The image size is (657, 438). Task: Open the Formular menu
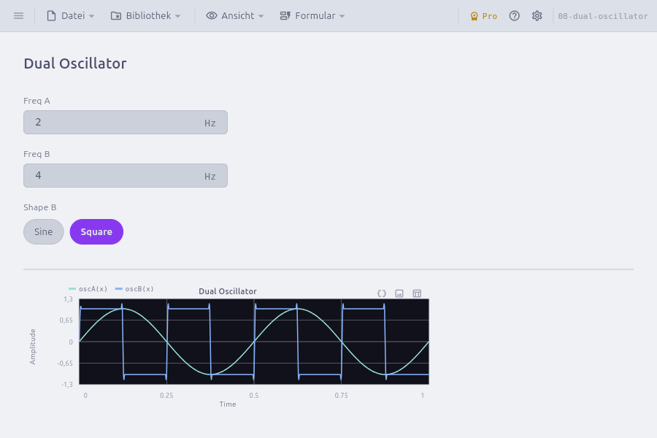pyautogui.click(x=312, y=16)
